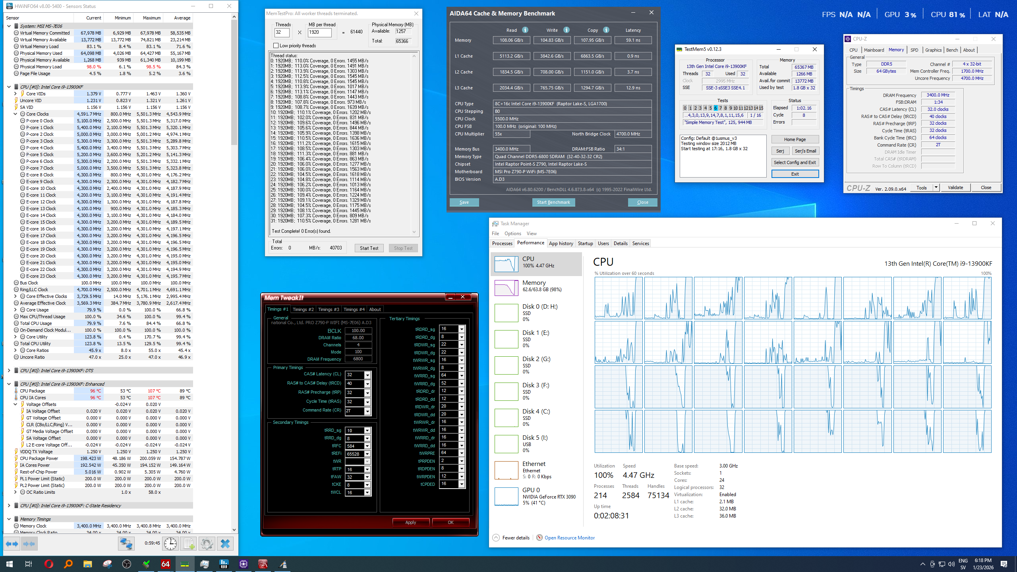Click the AIDA64 Read info icon
Screen dimensions: 1017x572
coord(525,30)
